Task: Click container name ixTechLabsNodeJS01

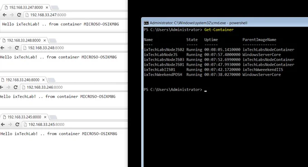Action: tap(164, 65)
